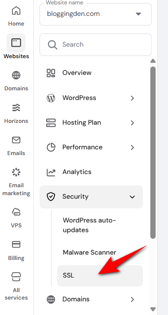Open the SSL item under Security

point(100,276)
